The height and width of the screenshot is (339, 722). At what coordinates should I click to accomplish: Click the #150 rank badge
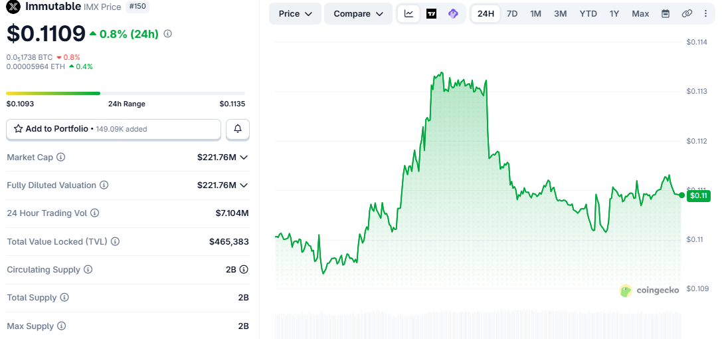[137, 7]
